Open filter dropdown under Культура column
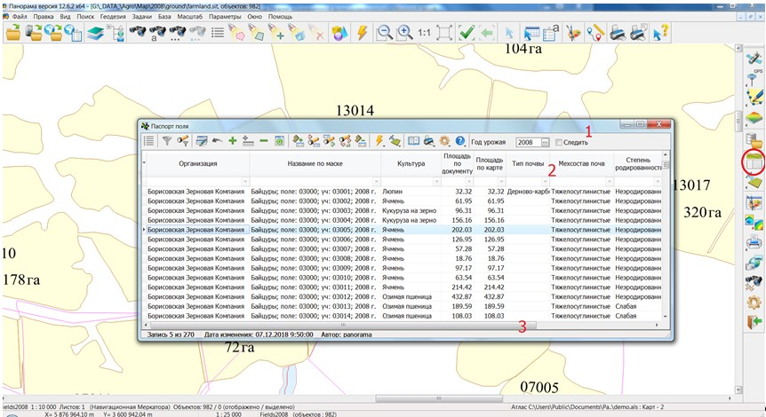The image size is (766, 417). click(x=435, y=181)
